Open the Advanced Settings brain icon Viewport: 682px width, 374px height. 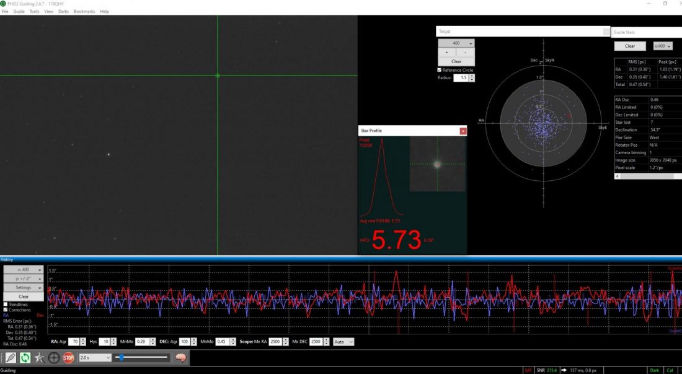[x=181, y=358]
